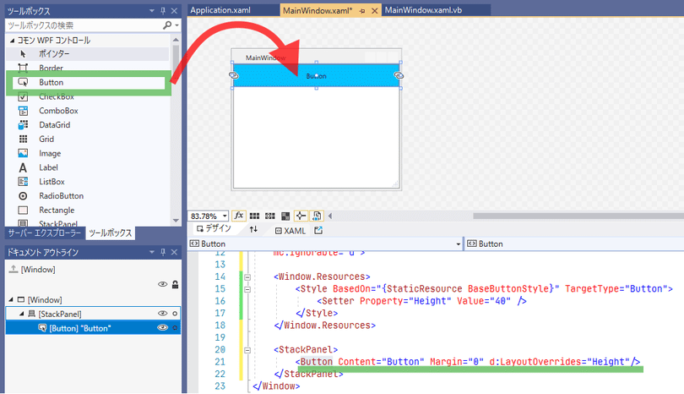Screen dimensions: 684x394
Task: Pick the Image control from toolbox
Action: 50,153
